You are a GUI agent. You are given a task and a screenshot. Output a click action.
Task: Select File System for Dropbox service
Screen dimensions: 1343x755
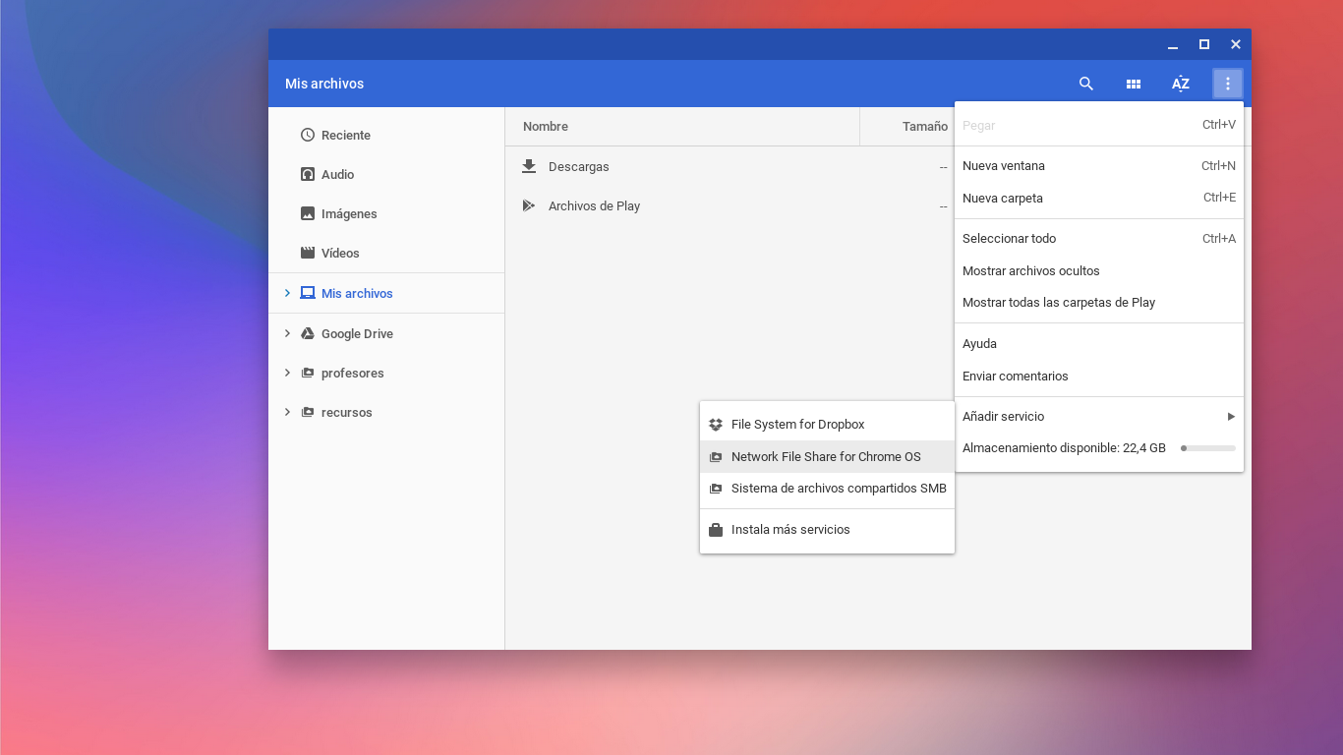(796, 424)
